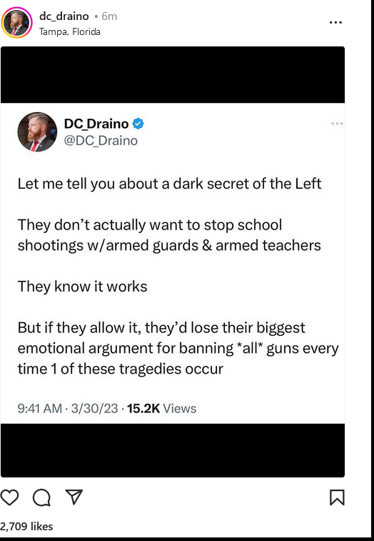The height and width of the screenshot is (541, 374).
Task: Select the tweet author's profile picture
Action: tap(37, 131)
